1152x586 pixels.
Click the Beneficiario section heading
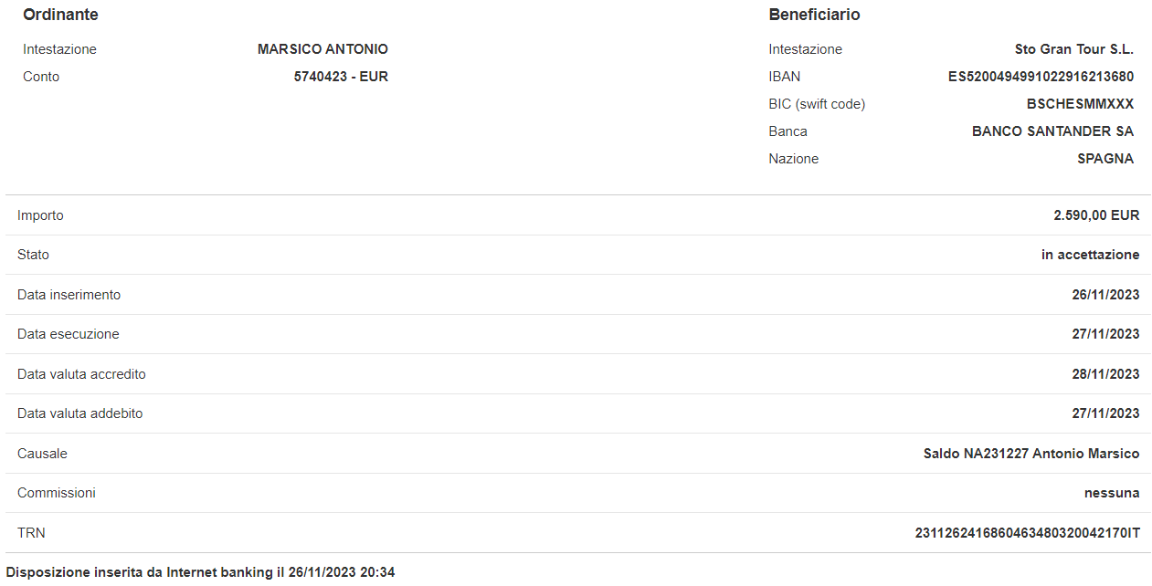[x=814, y=15]
